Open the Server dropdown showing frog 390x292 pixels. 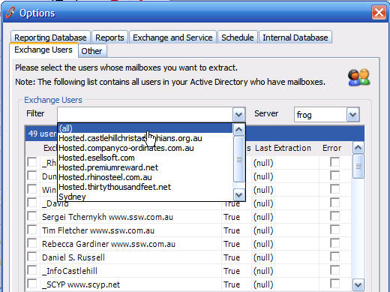(352, 115)
